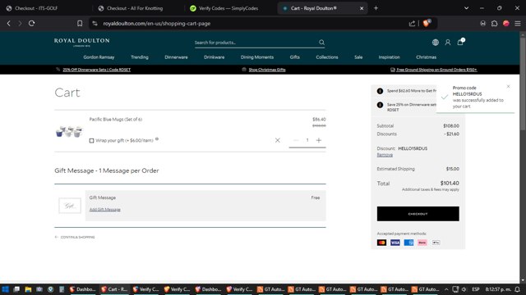This screenshot has width=526, height=295.
Task: Open Shop Christmas Gifts link
Action: pos(267,70)
